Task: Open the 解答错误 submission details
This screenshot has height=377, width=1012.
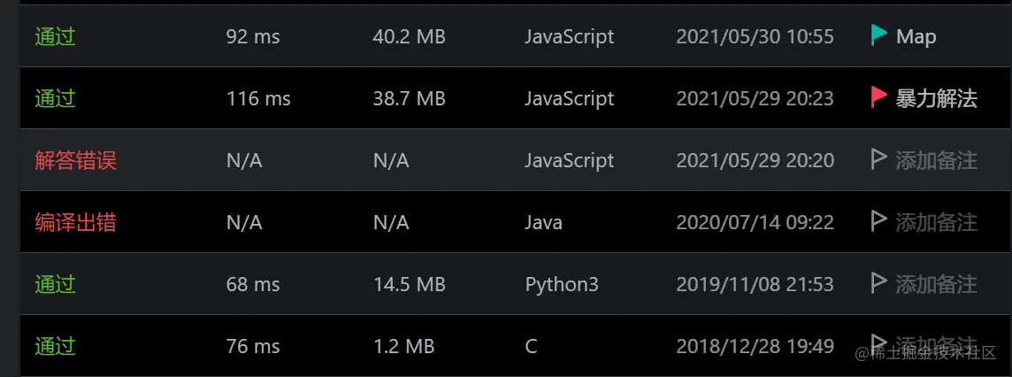Action: coord(75,161)
